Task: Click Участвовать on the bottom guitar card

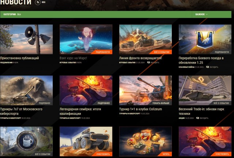Action: (x=222, y=154)
